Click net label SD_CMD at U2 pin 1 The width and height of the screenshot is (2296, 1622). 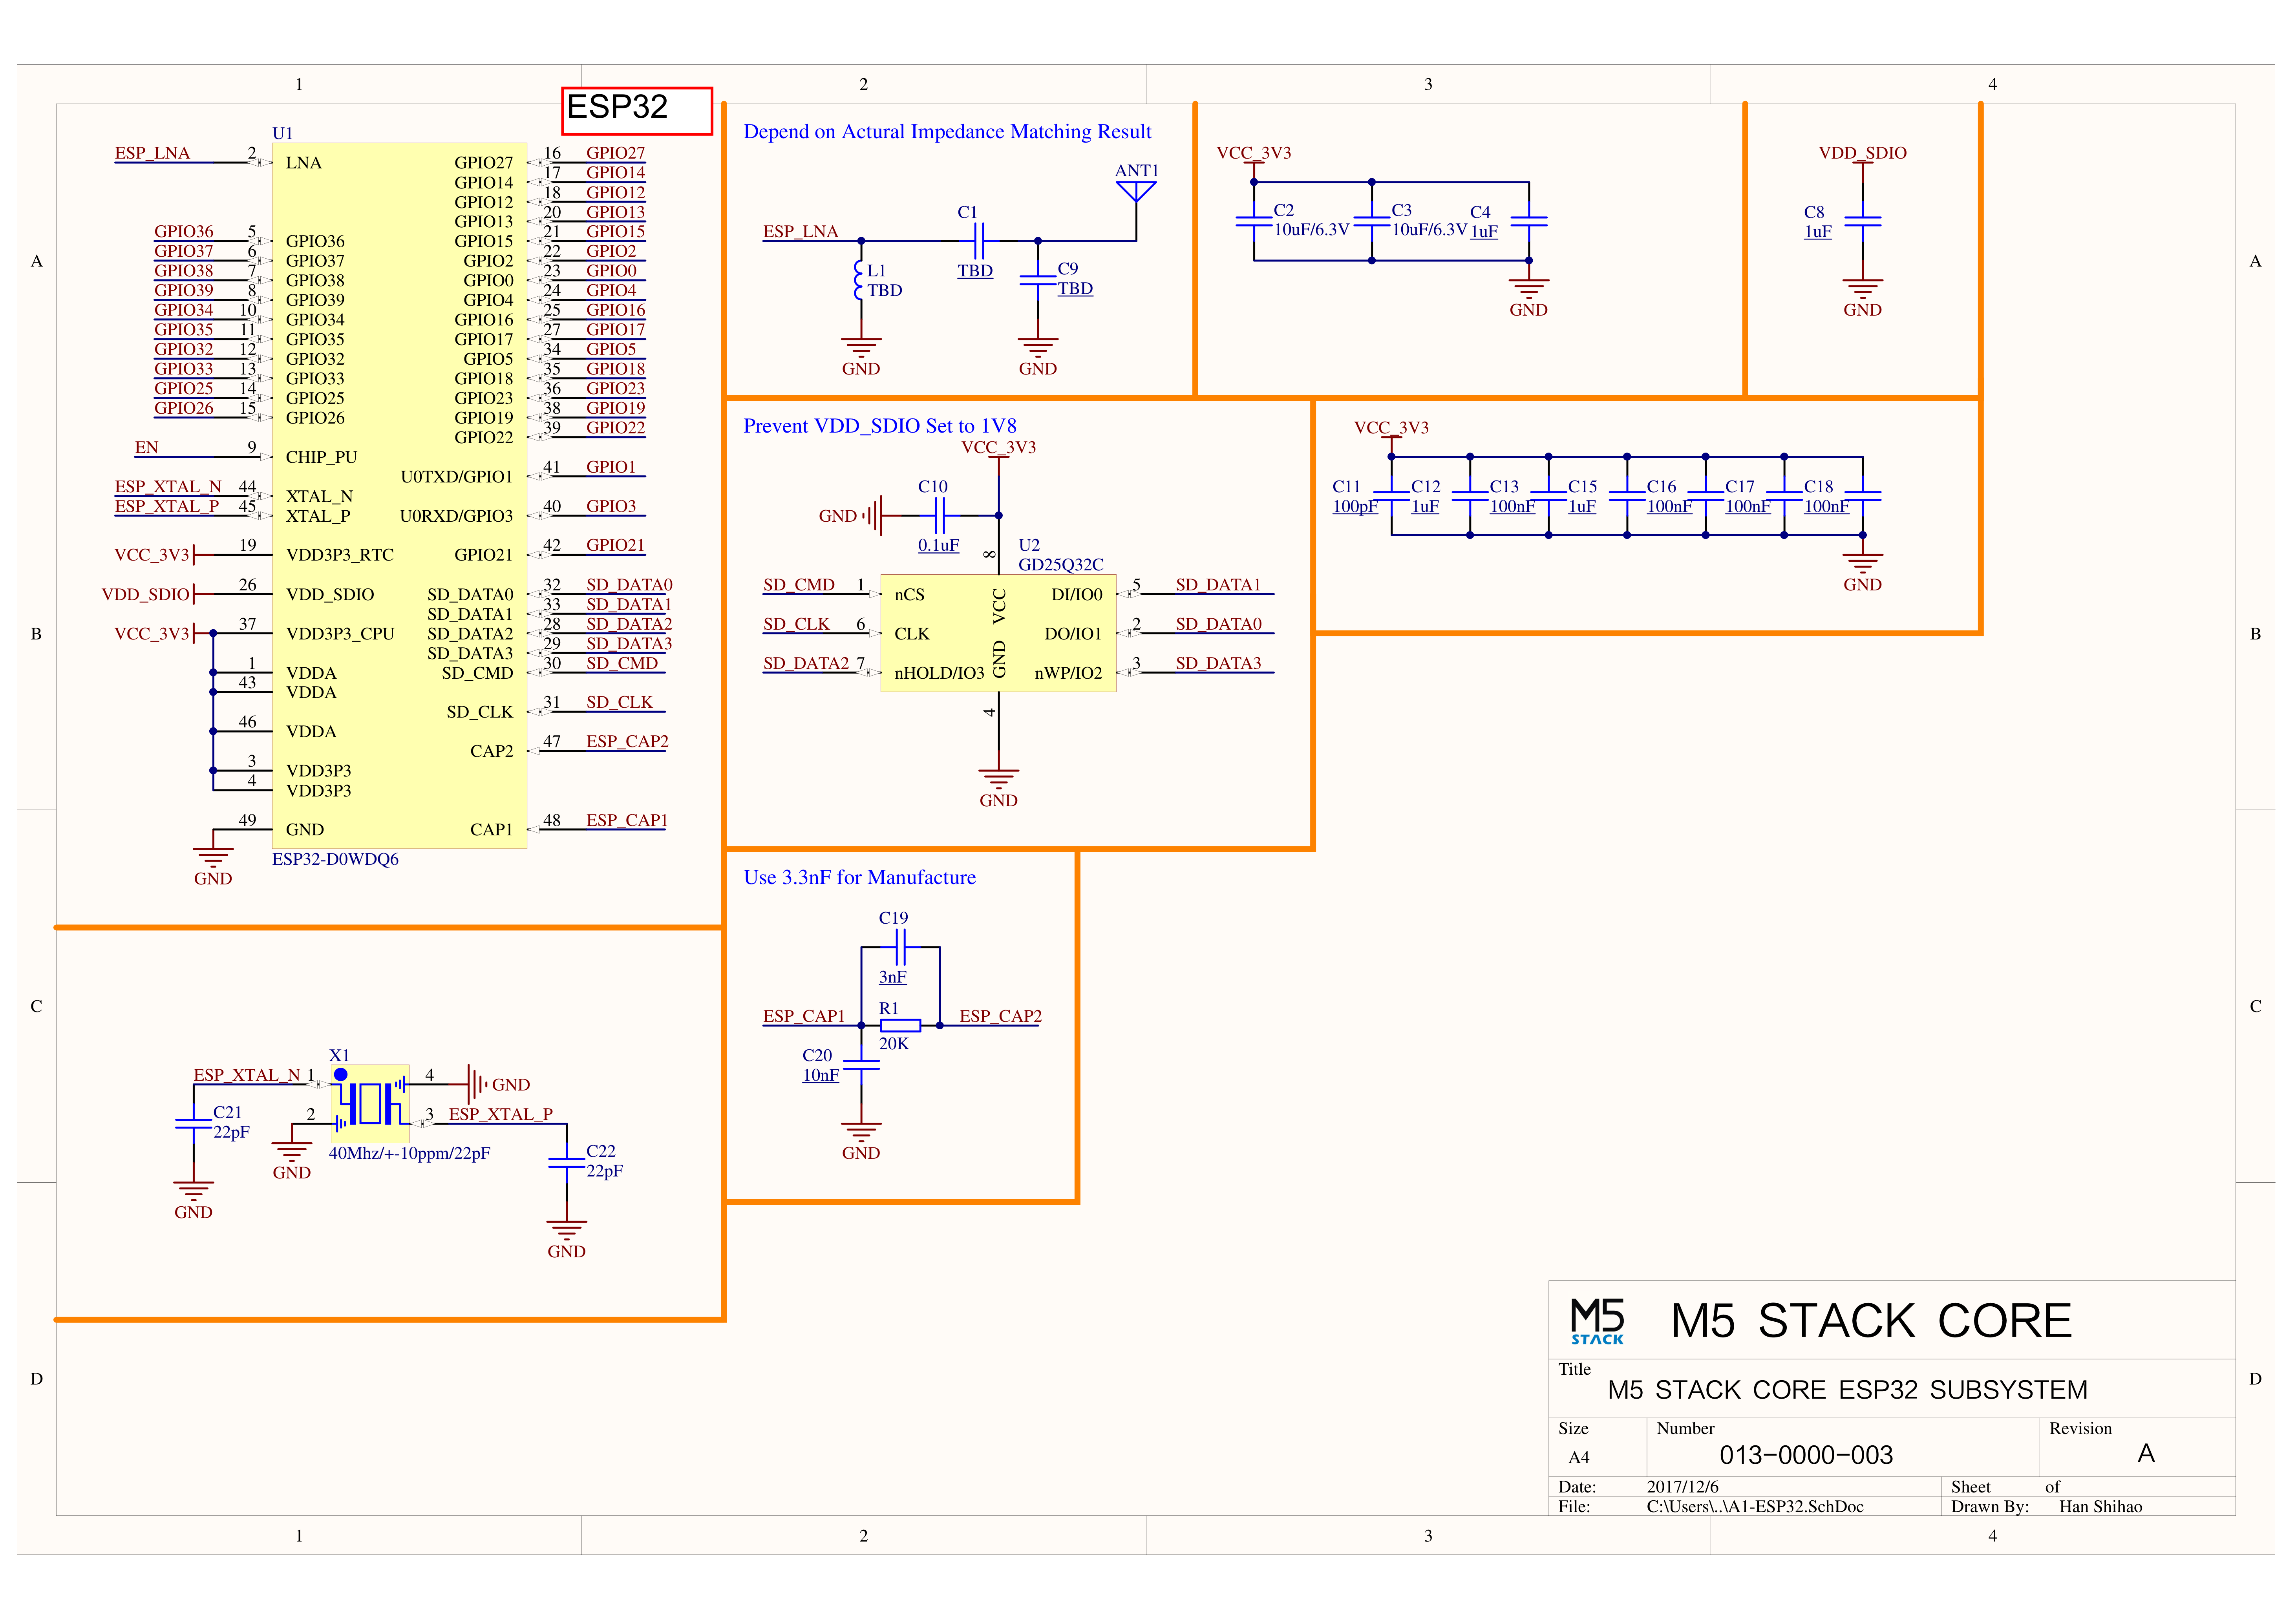[799, 584]
